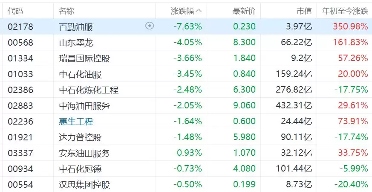Open 中石化炼化工程 stock details

88,90
